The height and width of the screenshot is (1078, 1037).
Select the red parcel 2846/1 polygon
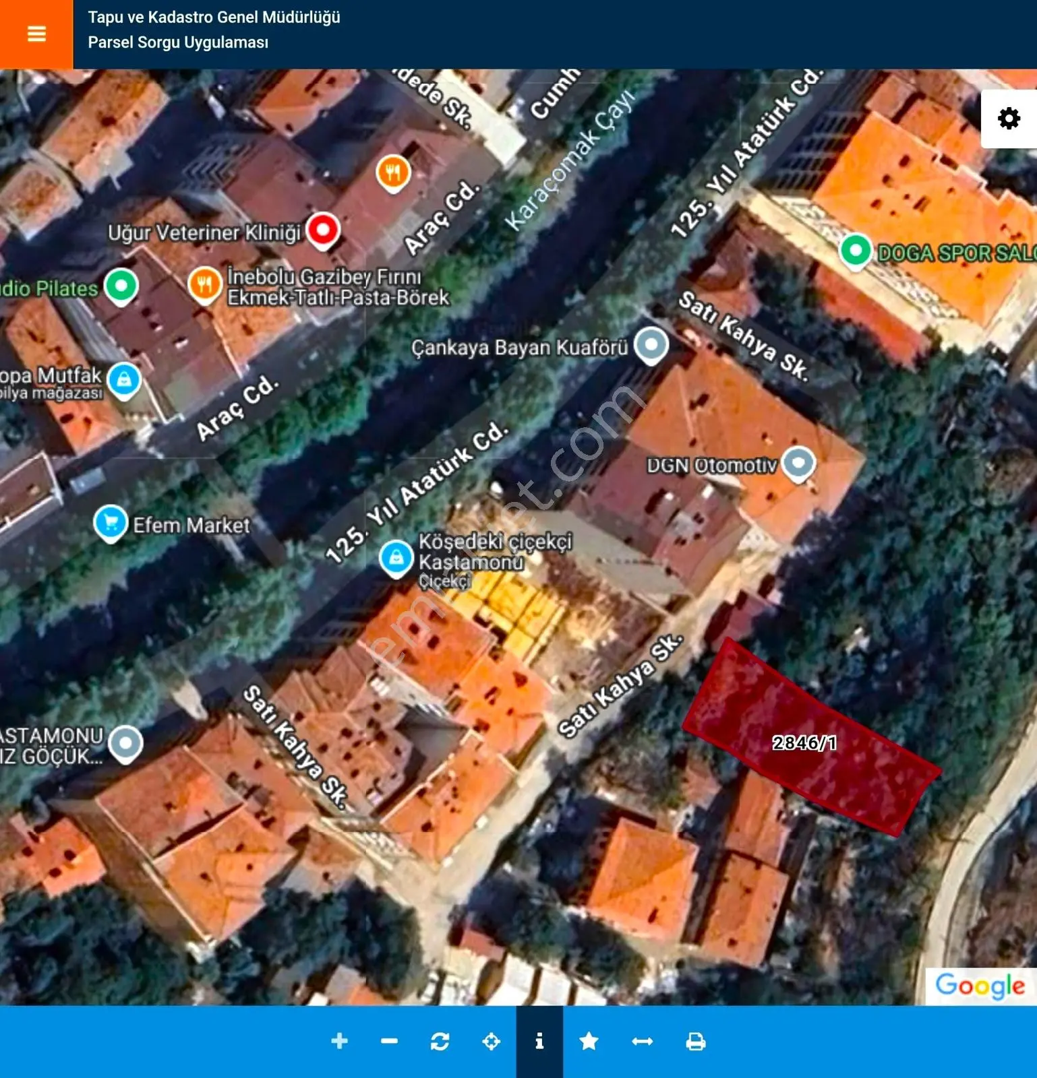tap(811, 738)
